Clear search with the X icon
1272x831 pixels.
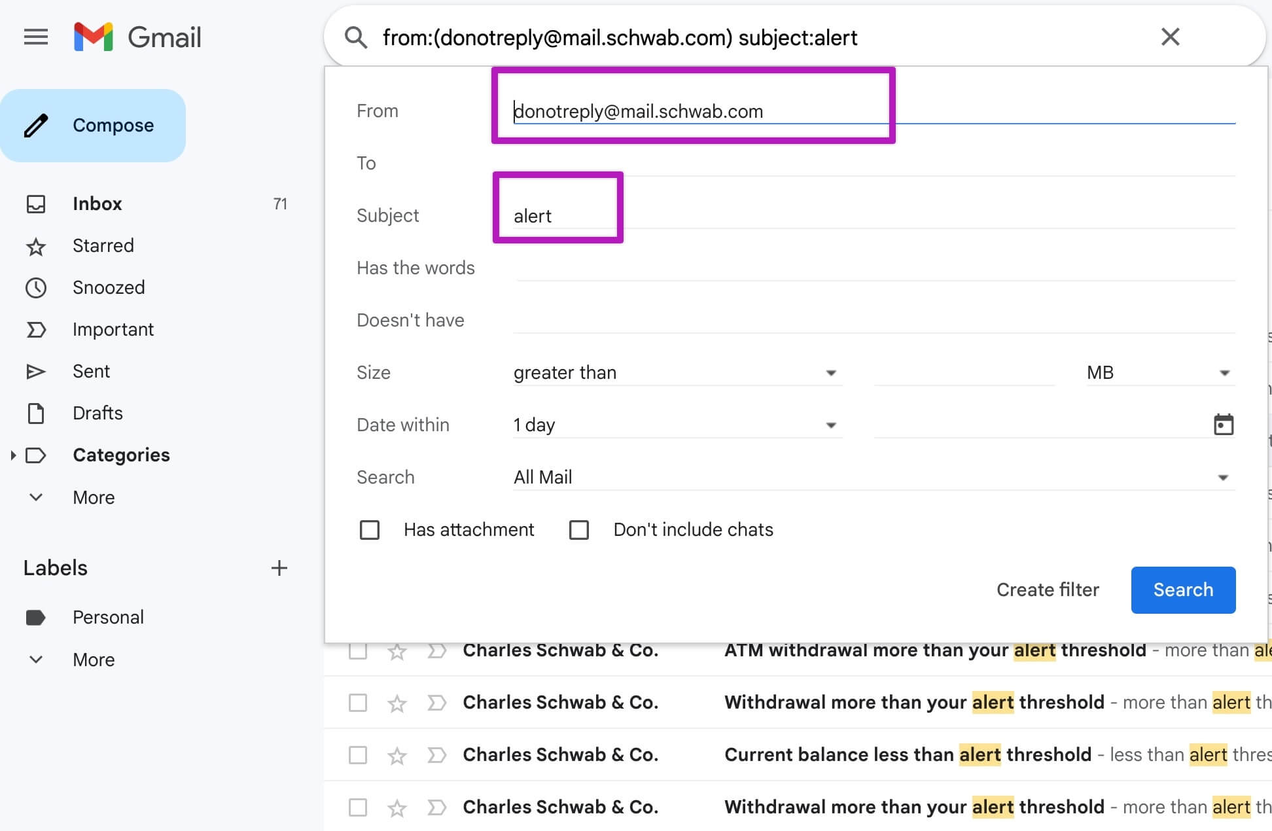[x=1170, y=37]
